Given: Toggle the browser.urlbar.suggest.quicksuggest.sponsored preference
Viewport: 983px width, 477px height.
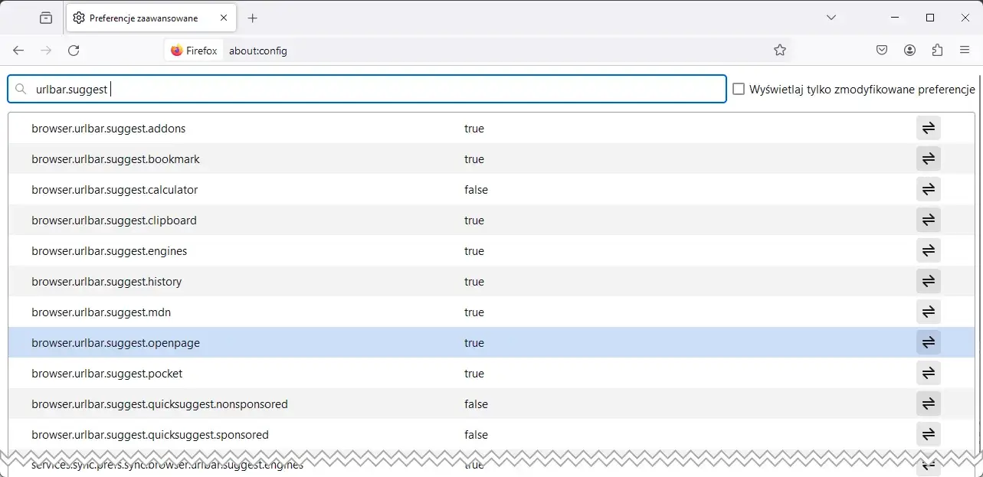Looking at the screenshot, I should (928, 435).
